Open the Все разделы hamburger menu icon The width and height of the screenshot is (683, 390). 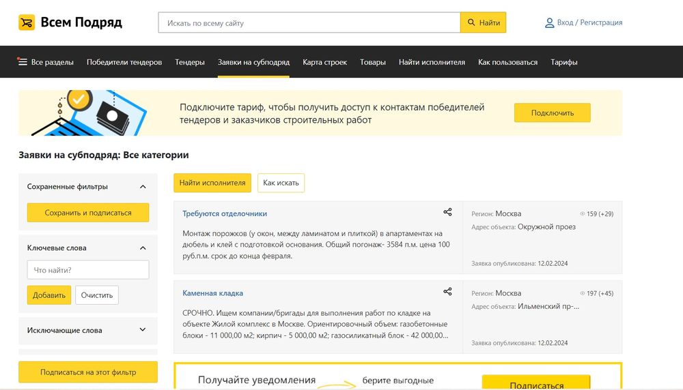(23, 62)
